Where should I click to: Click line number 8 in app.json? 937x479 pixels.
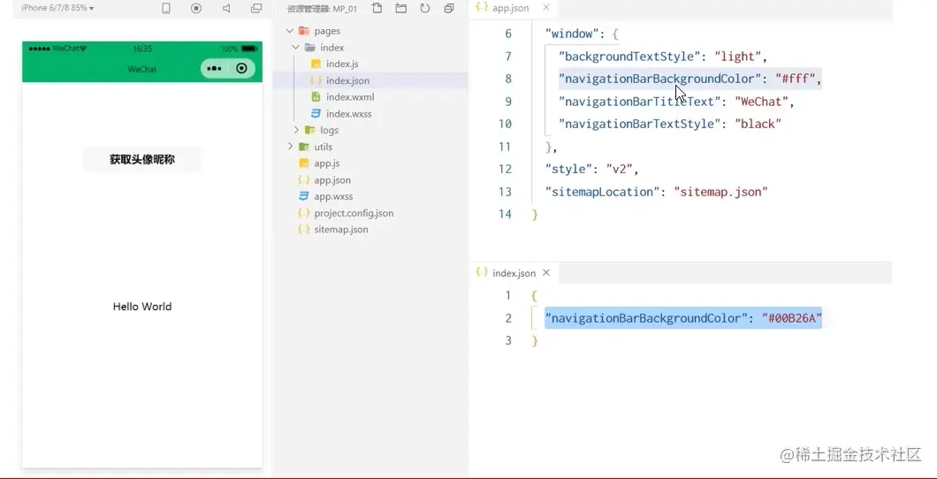508,79
